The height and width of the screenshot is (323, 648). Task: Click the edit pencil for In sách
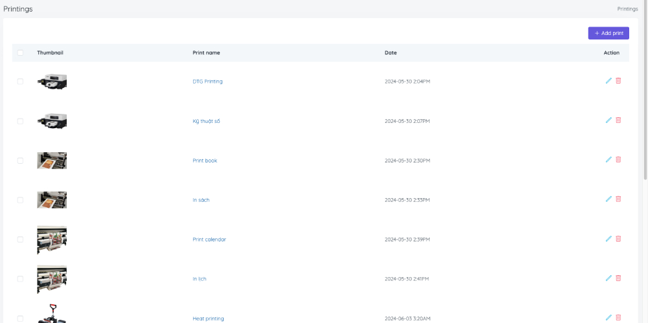[608, 199]
